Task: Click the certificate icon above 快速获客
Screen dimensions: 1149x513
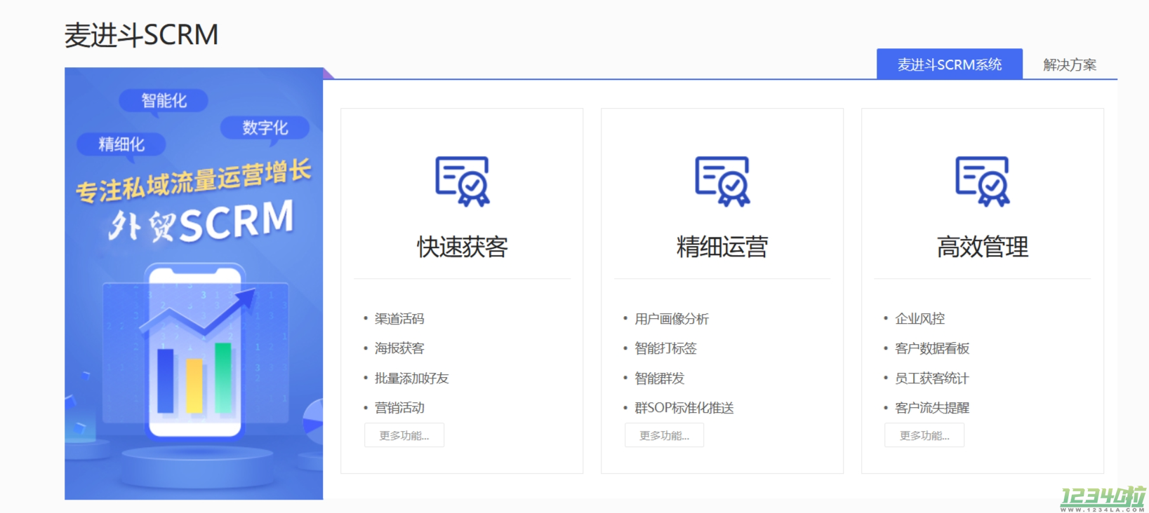Action: (x=462, y=182)
